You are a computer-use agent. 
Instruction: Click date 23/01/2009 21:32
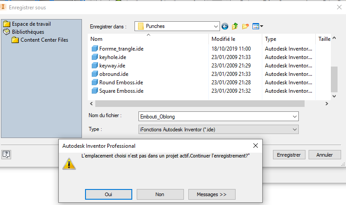[x=231, y=91]
